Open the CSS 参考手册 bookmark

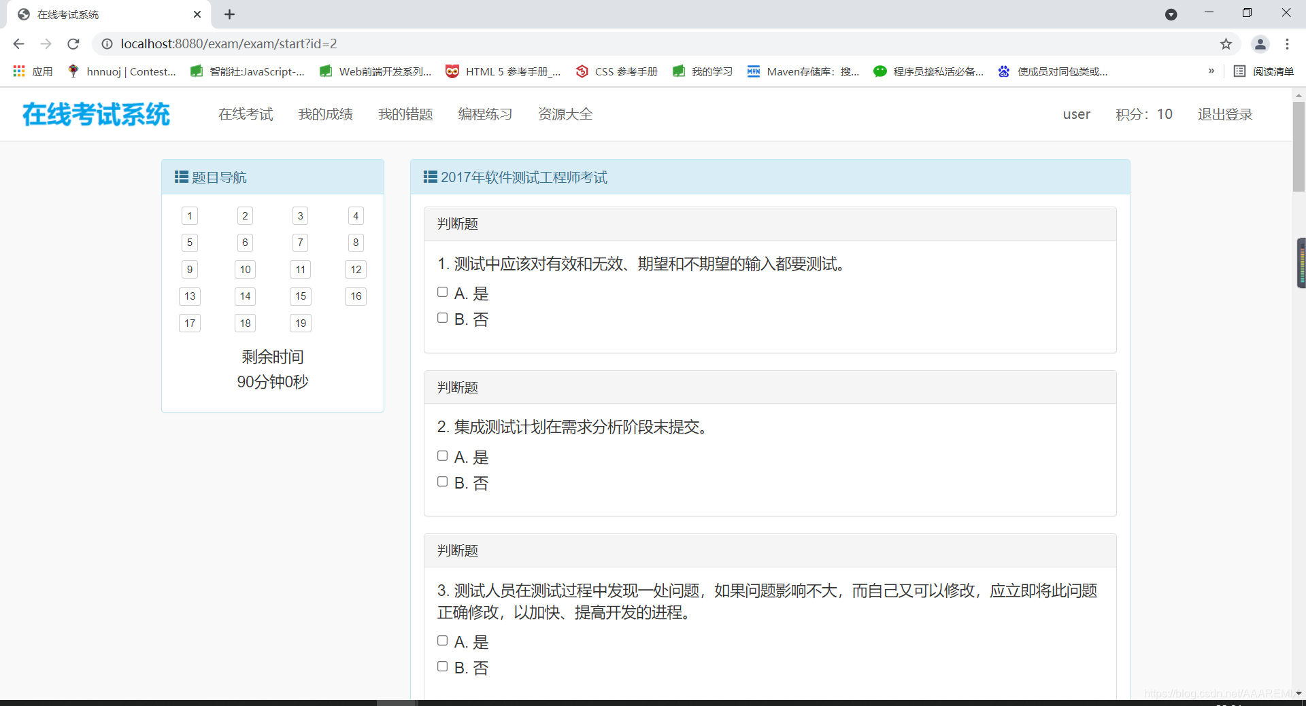(x=616, y=71)
